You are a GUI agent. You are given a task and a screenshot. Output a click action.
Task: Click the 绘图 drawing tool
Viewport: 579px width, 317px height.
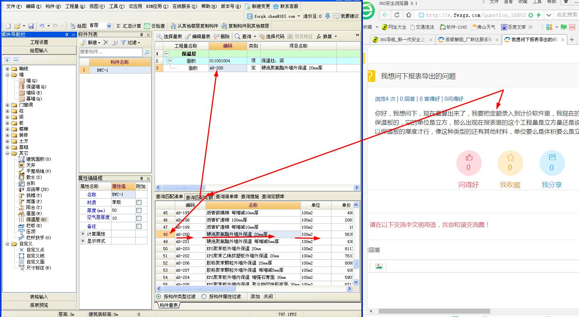pos(78,26)
